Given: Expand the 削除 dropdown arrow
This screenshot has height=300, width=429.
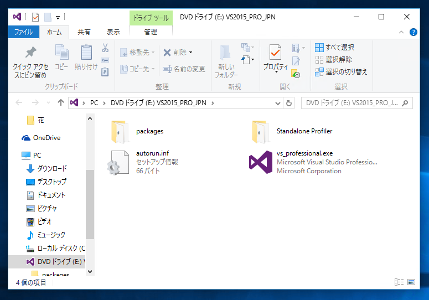Looking at the screenshot, I should pyautogui.click(x=190, y=52).
